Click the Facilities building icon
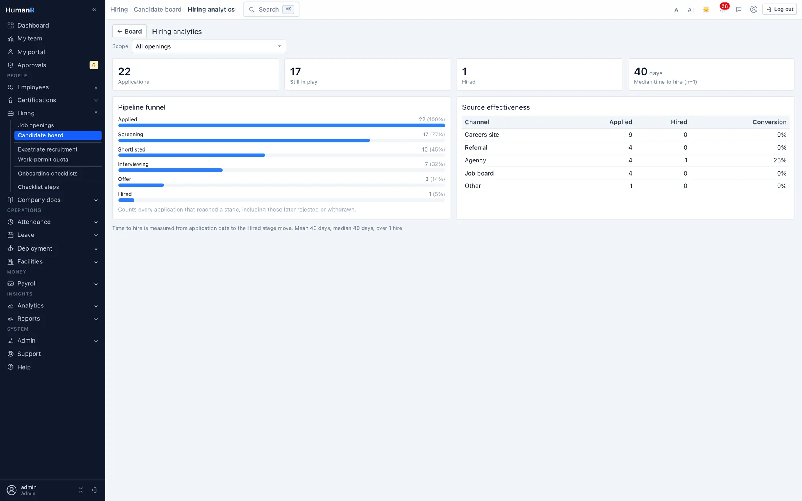Viewport: 802px width, 501px height. point(10,262)
